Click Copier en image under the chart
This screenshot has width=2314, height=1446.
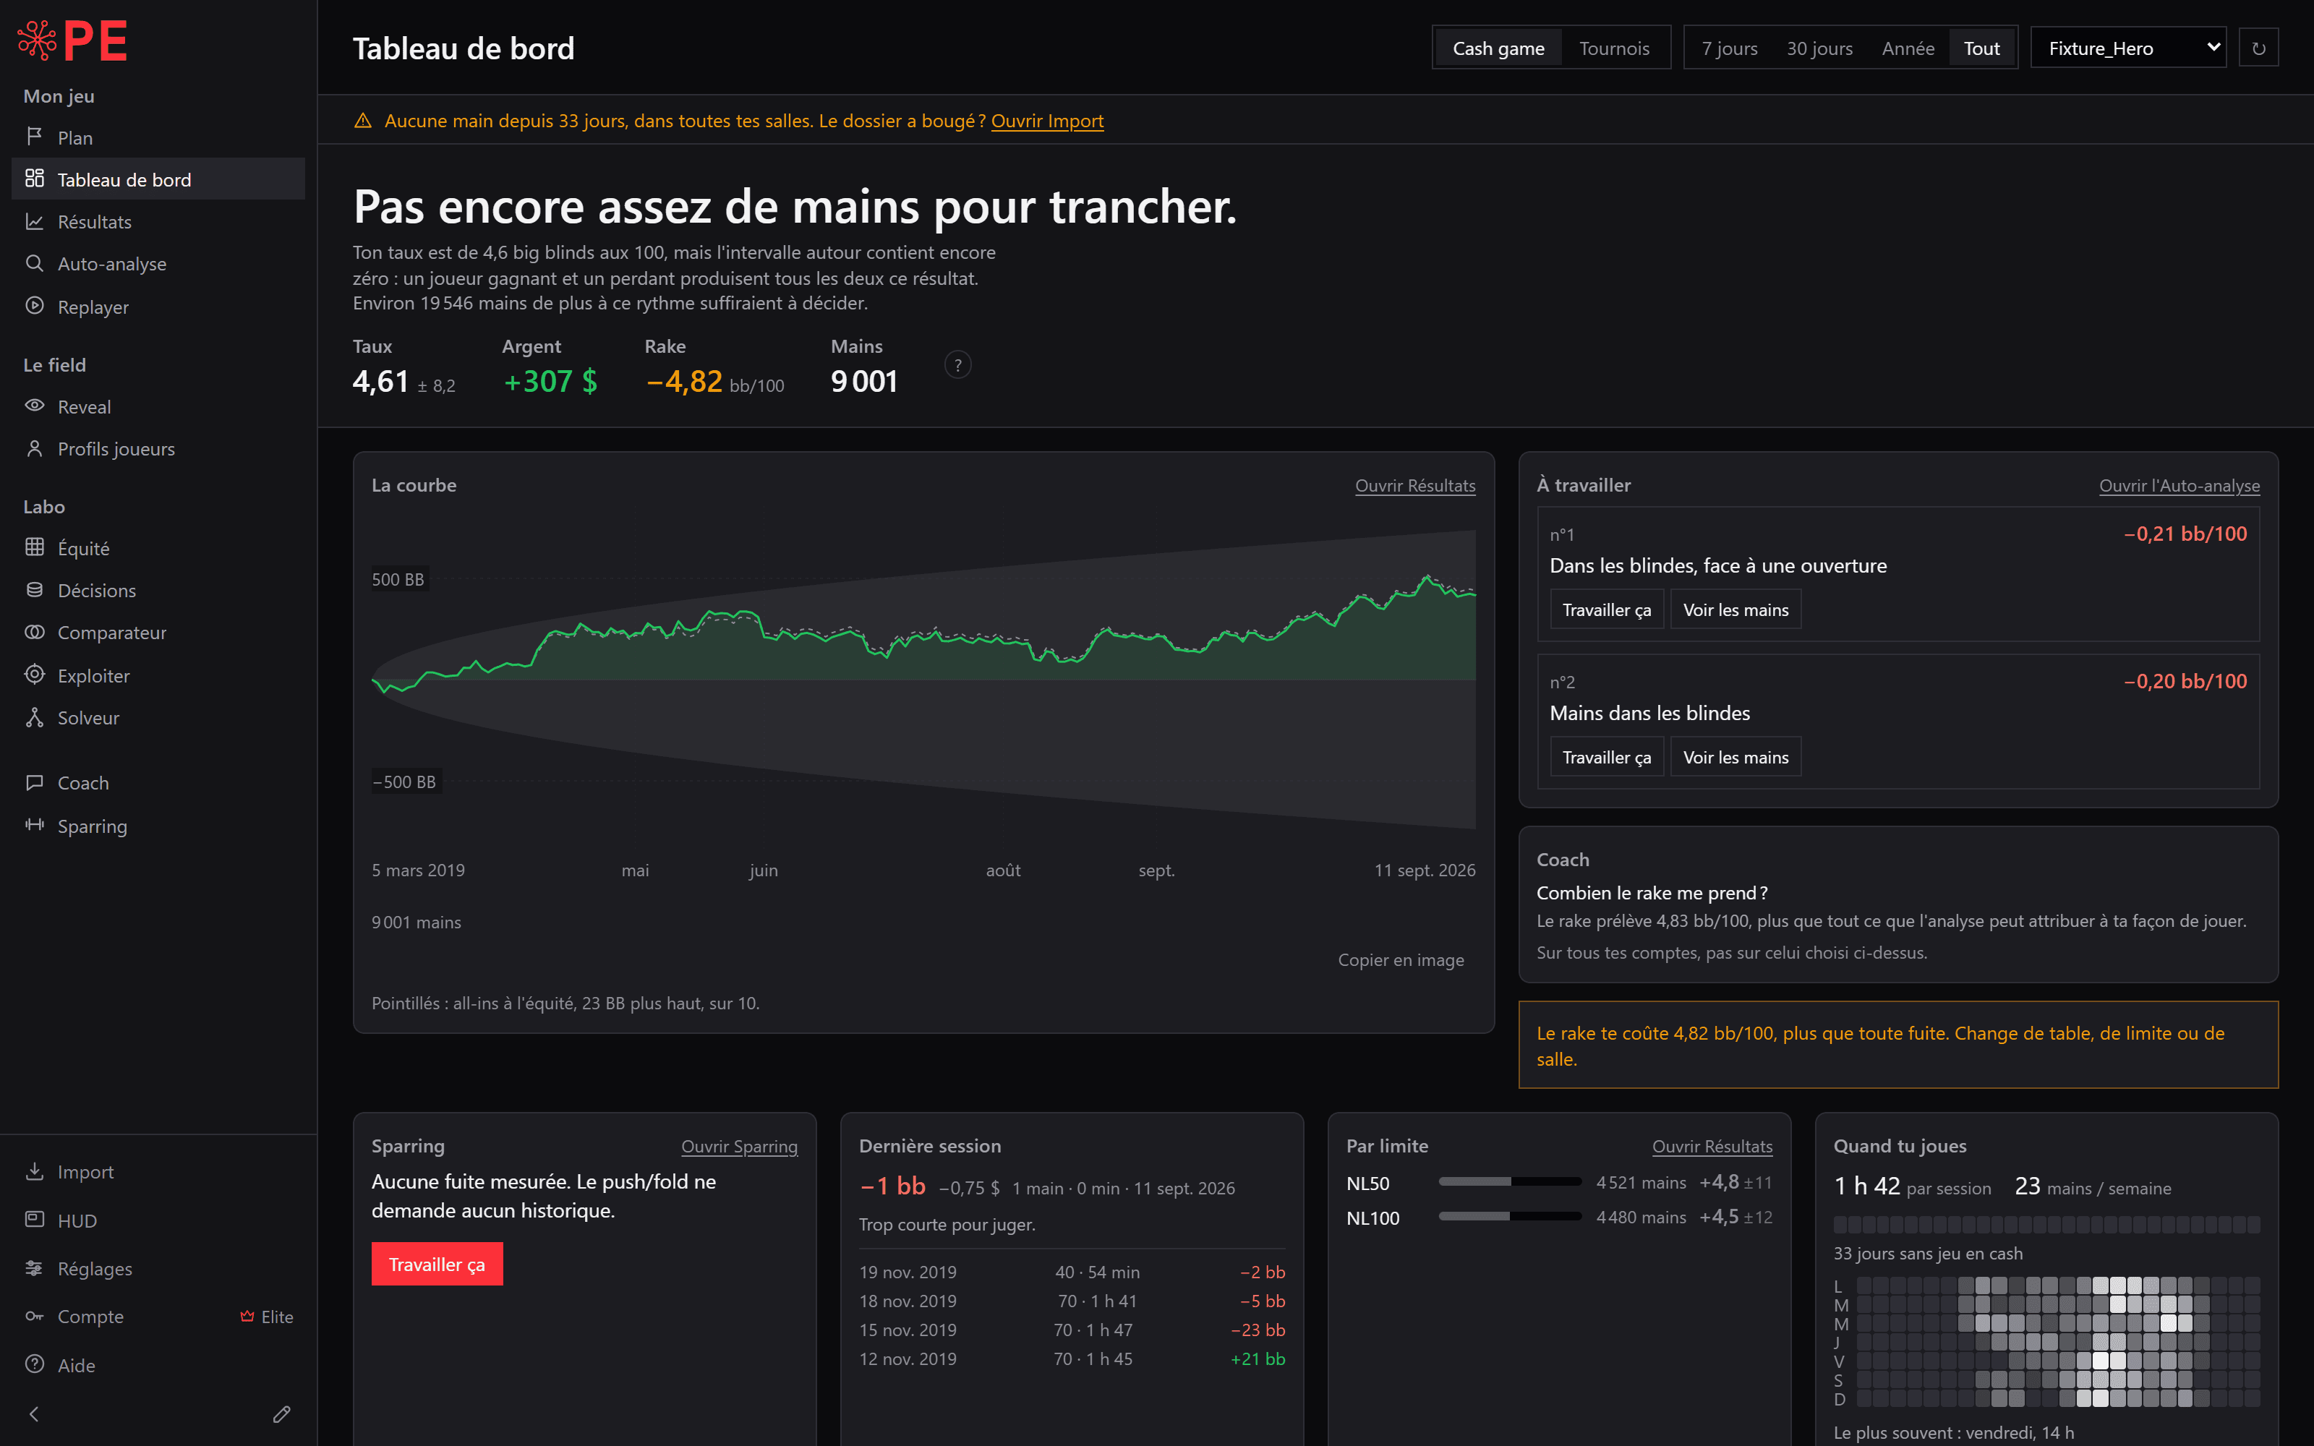1401,959
